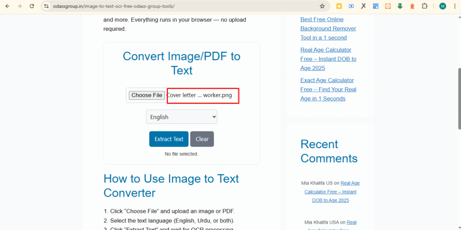
Task: Open the site information icon in address bar
Action: point(46,6)
